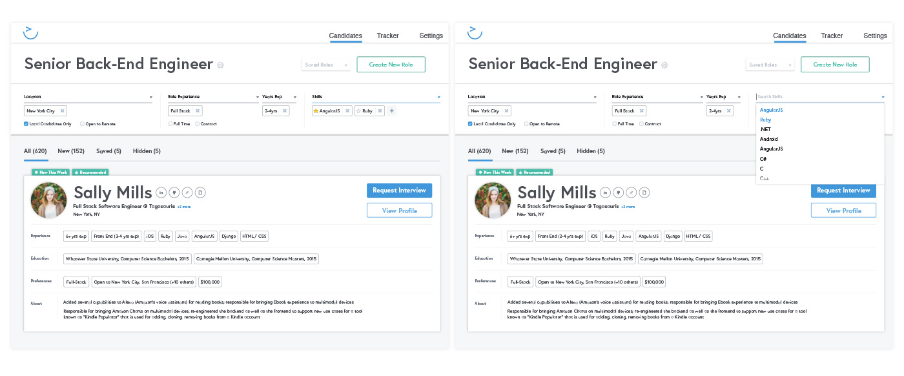904x376 pixels.
Task: Tick Contract checkbox in the right mockup
Action: pos(641,123)
